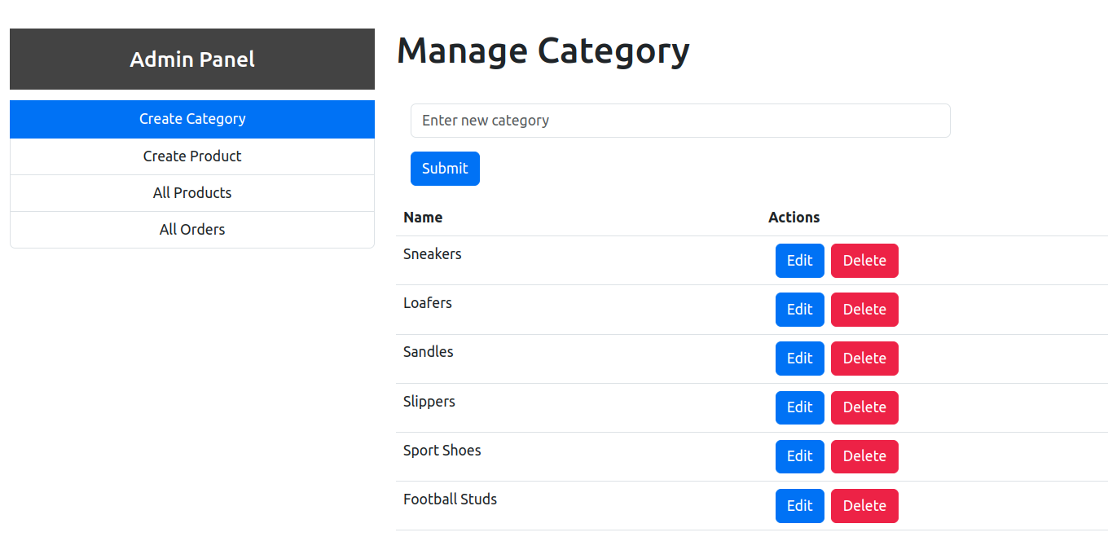The image size is (1108, 550).
Task: Delete the Slippers category
Action: [x=864, y=407]
